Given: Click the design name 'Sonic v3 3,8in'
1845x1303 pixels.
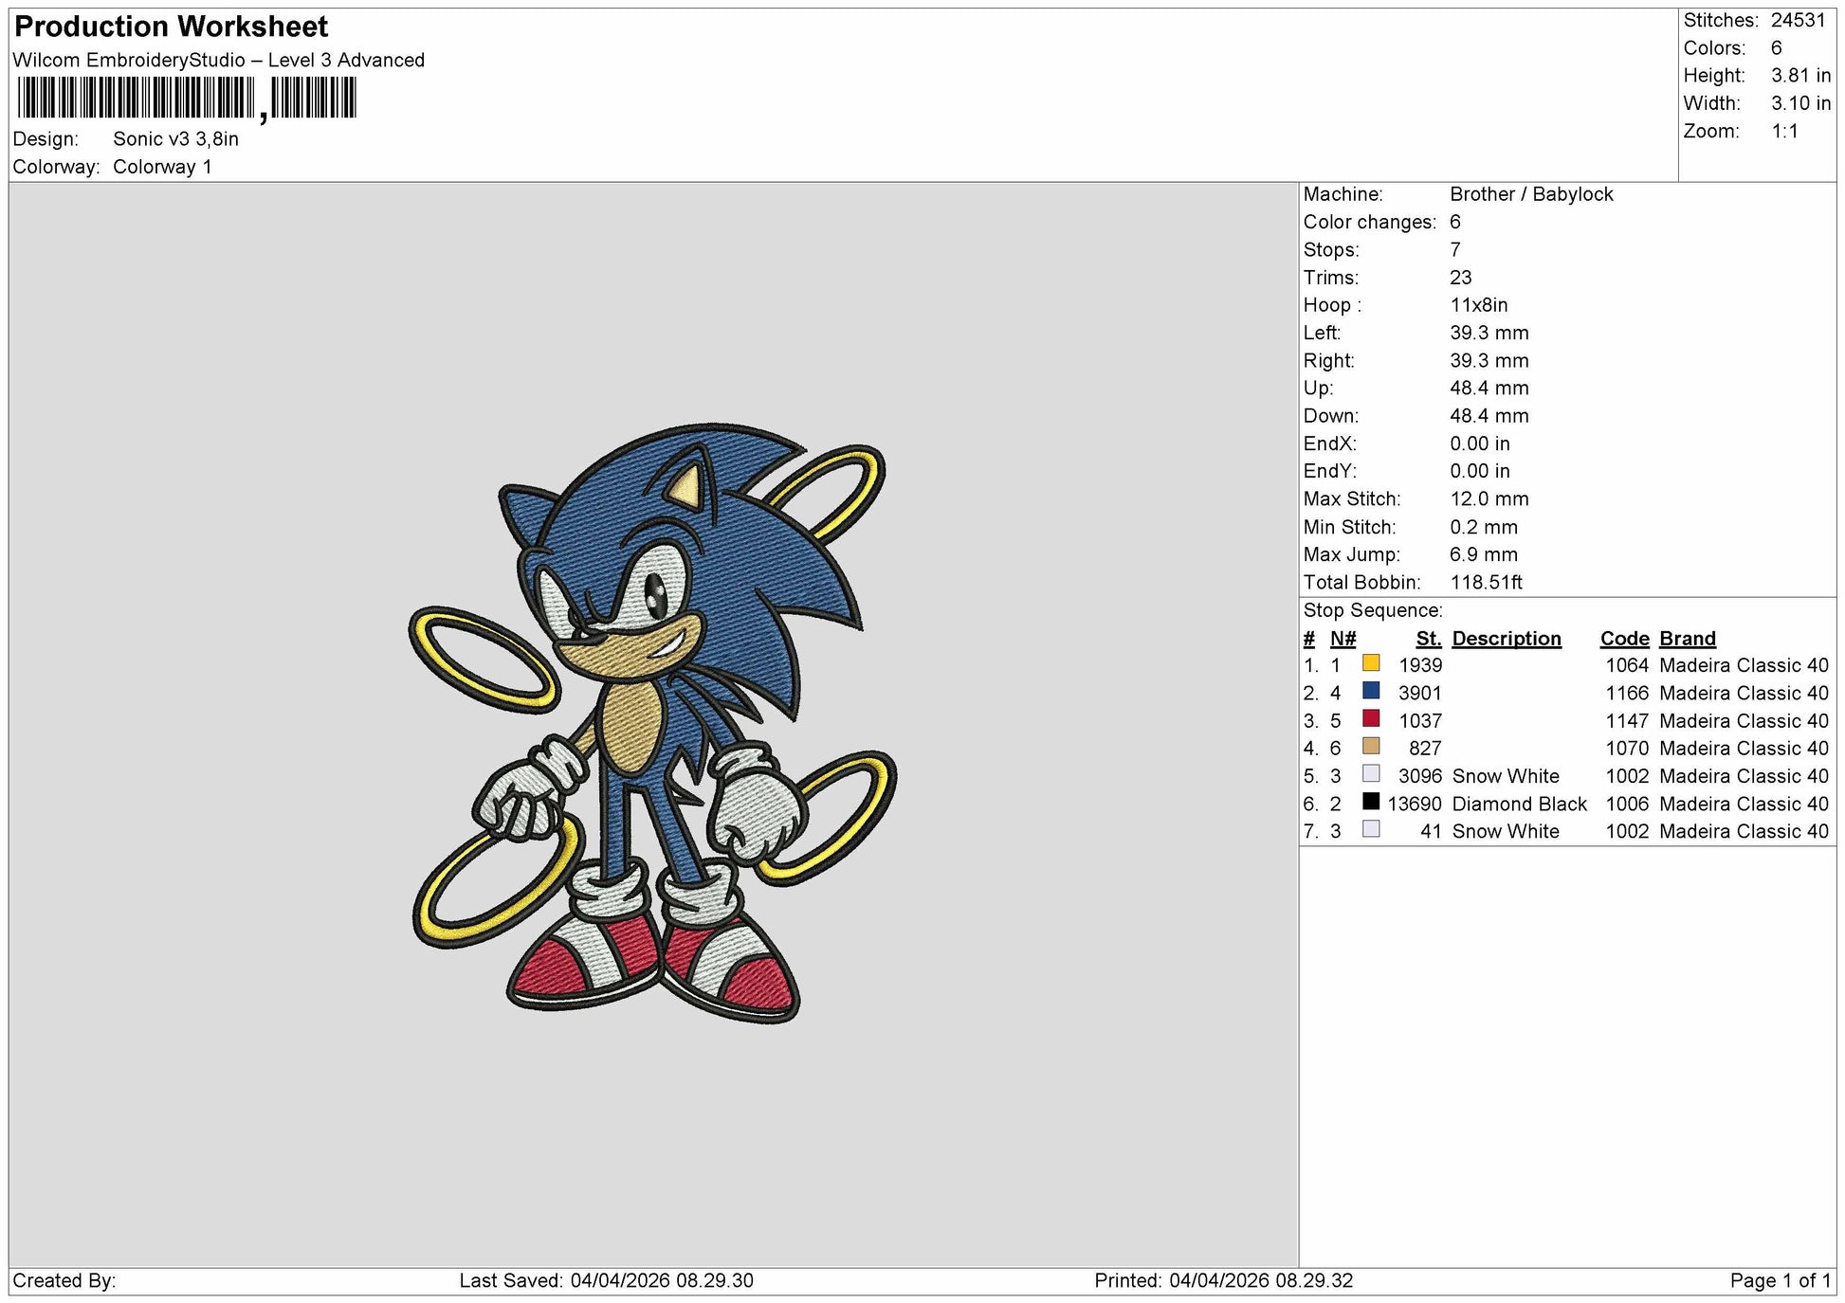Looking at the screenshot, I should click(176, 139).
